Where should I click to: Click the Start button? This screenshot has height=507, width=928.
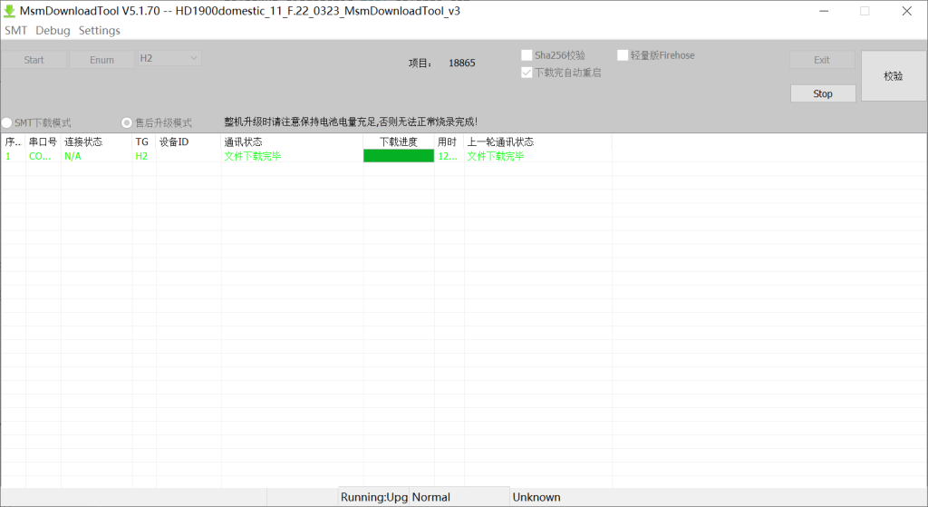point(34,60)
